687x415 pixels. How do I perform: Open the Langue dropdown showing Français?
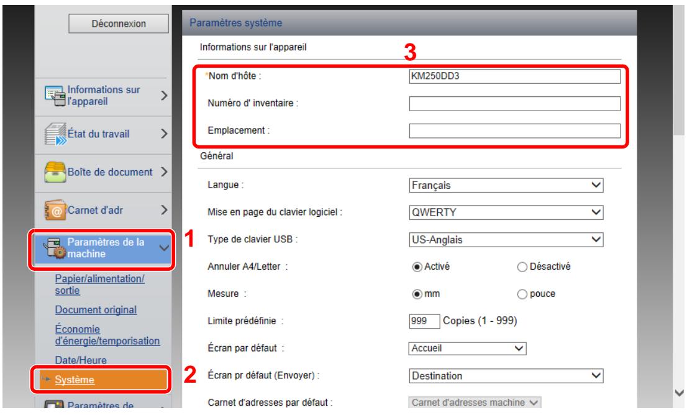506,185
